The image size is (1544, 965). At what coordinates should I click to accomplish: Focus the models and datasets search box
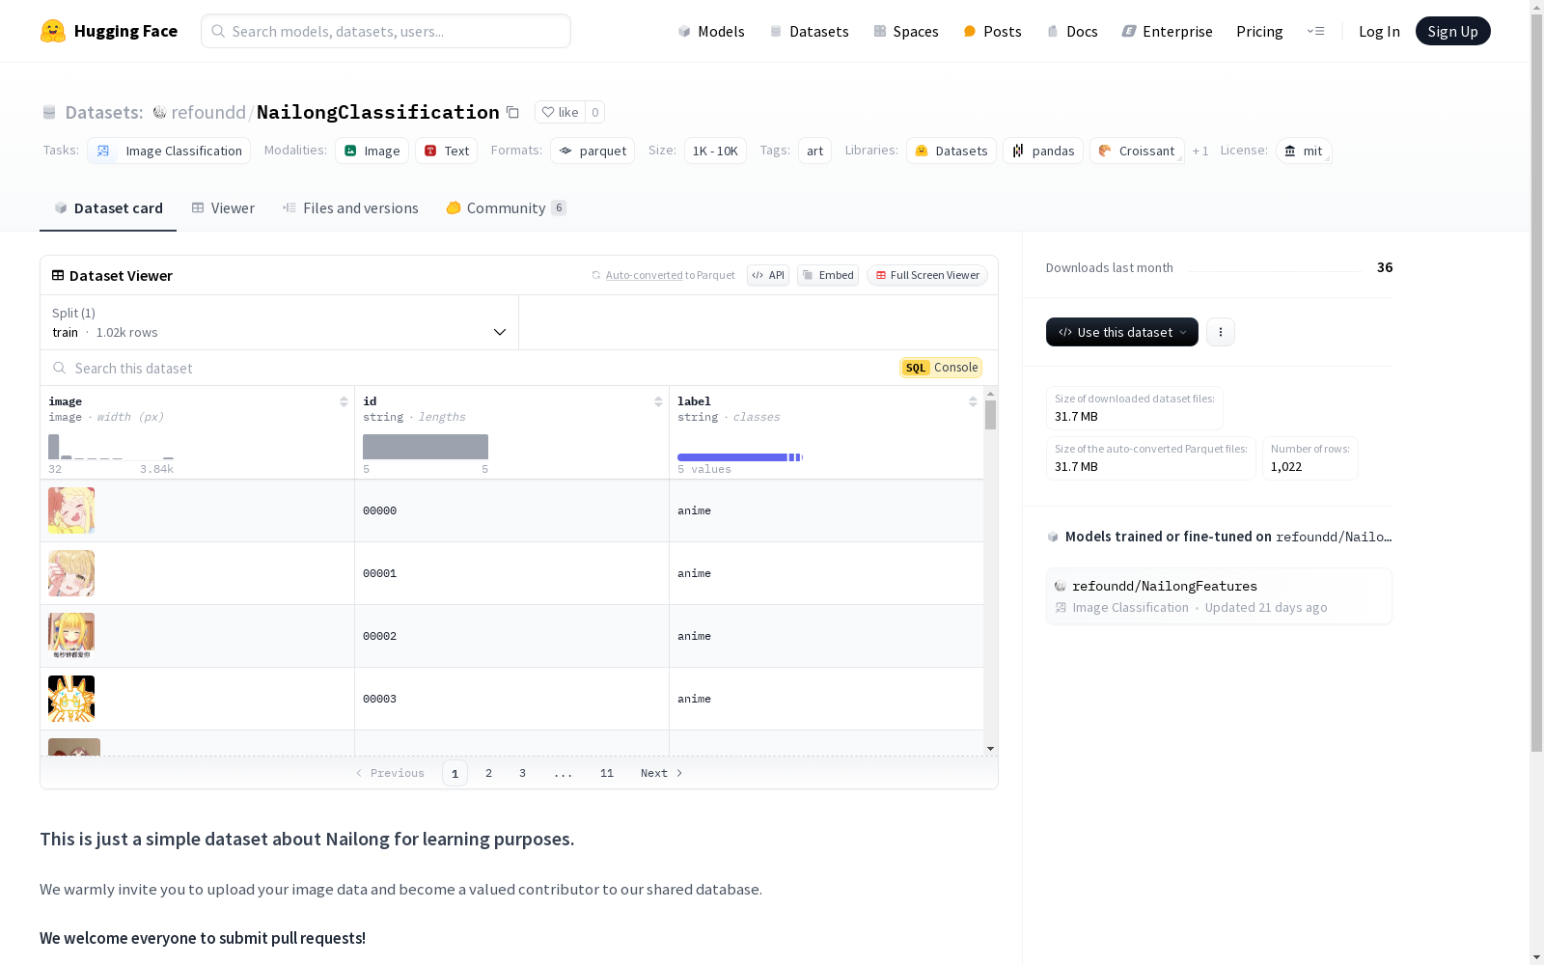(x=386, y=31)
